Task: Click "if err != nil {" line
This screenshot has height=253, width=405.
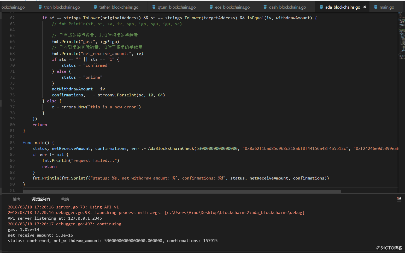Action: pyautogui.click(x=50, y=155)
